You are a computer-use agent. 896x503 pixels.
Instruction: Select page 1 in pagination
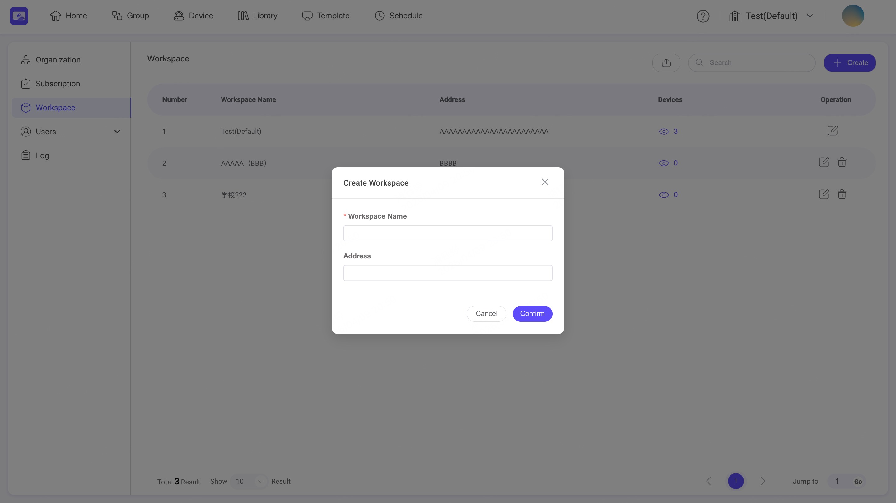pos(736,481)
